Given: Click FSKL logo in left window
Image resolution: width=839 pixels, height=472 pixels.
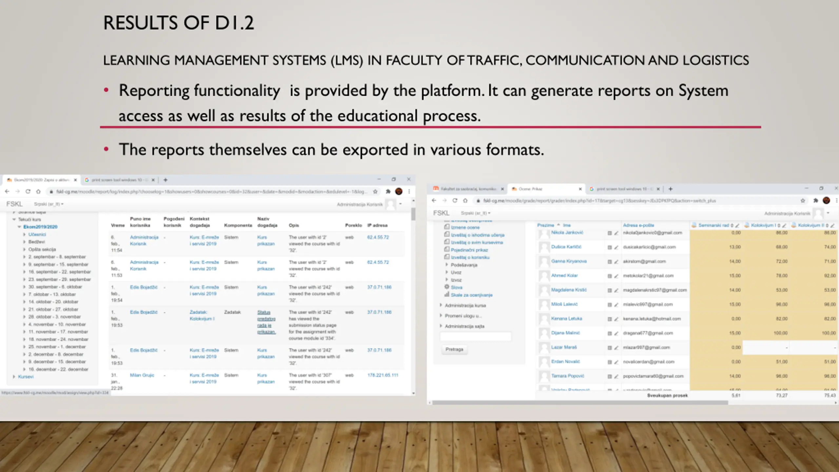Looking at the screenshot, I should tap(14, 204).
